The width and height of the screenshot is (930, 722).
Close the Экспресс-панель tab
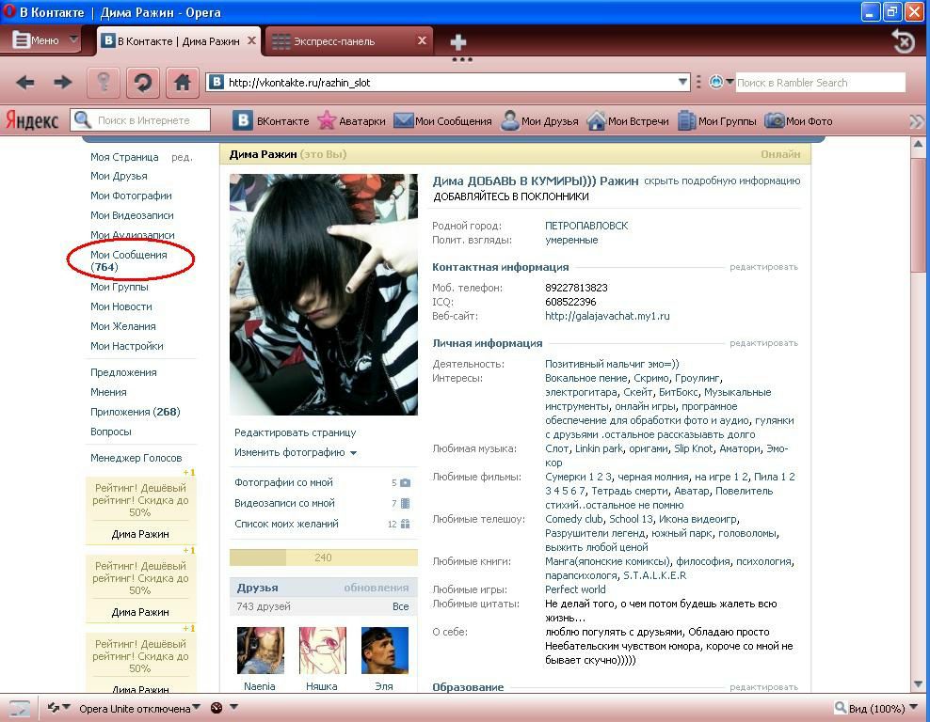point(422,40)
